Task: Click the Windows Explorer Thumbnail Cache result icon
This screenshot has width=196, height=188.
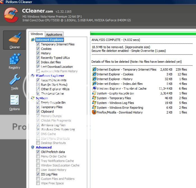Action: click(94, 89)
